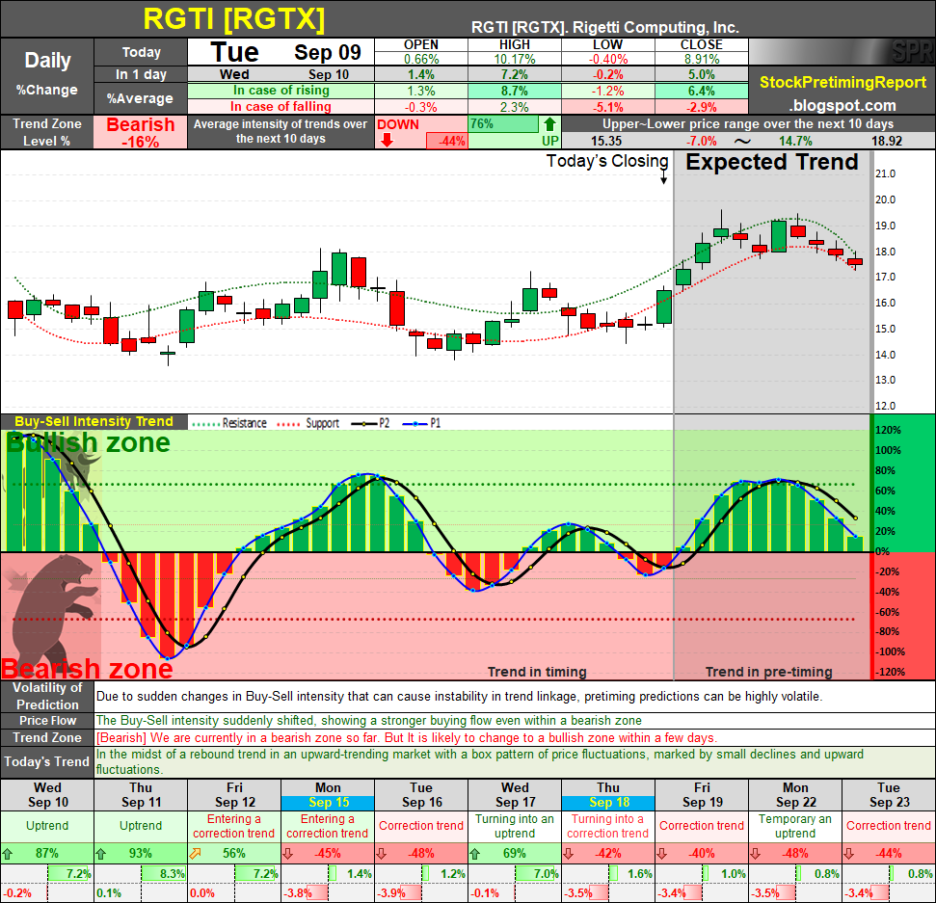Click the Today's Closing arrow marker
Image resolution: width=936 pixels, height=903 pixels.
click(664, 176)
